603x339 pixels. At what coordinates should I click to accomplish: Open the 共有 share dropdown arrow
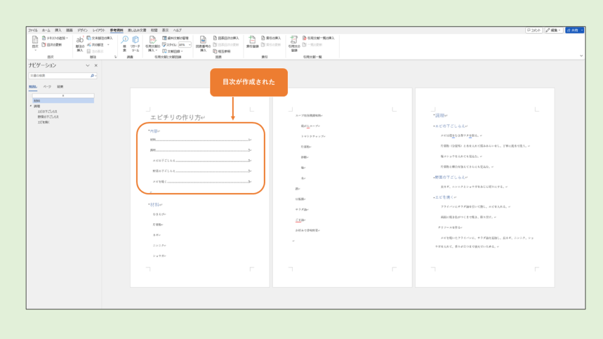tap(582, 30)
